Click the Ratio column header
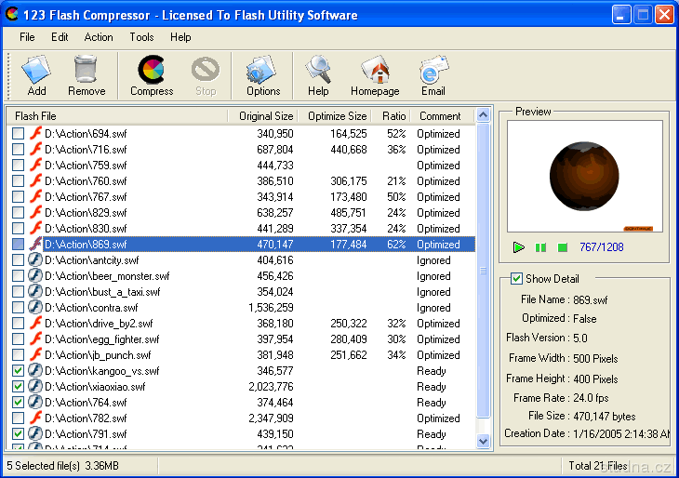Viewport: 679px width, 478px height. (x=393, y=116)
